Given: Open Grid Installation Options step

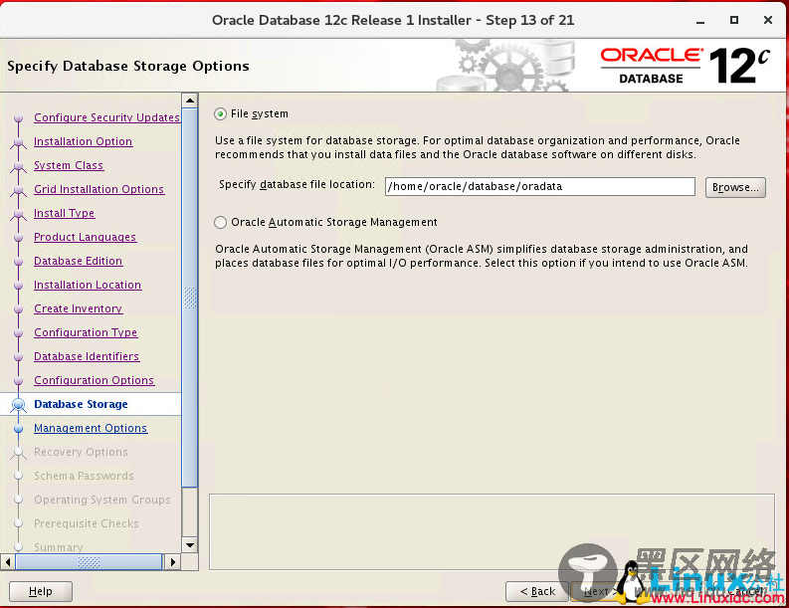Looking at the screenshot, I should click(99, 189).
